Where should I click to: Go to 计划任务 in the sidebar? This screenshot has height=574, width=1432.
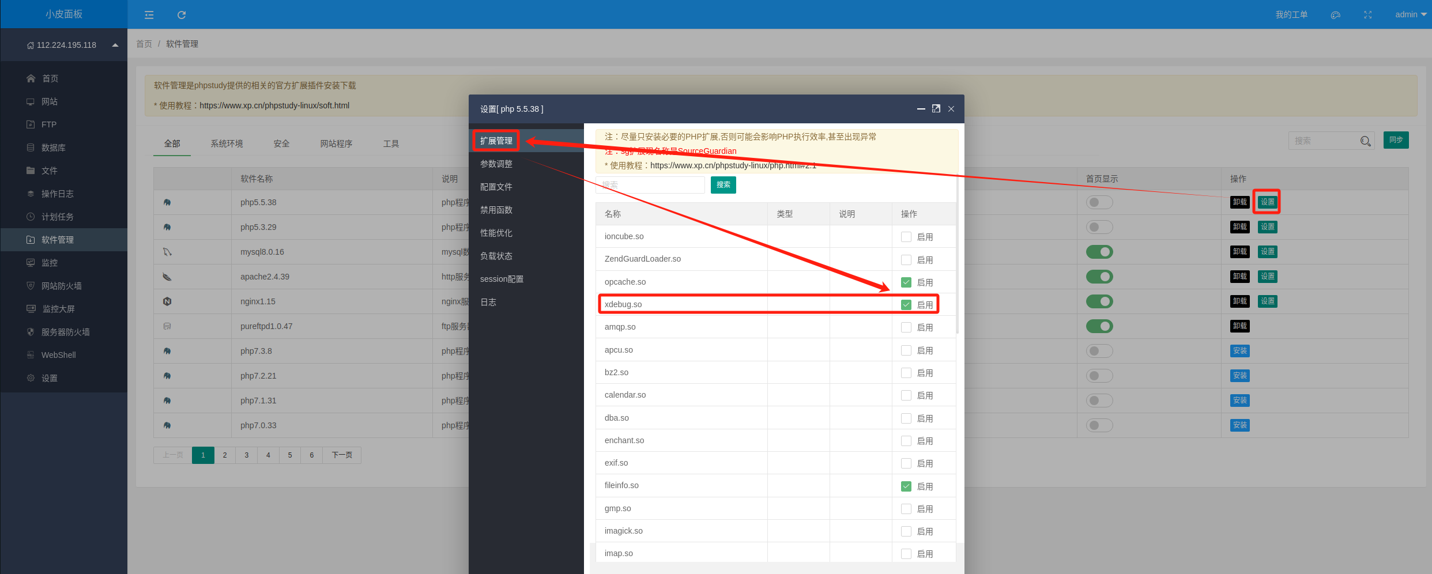pos(57,217)
